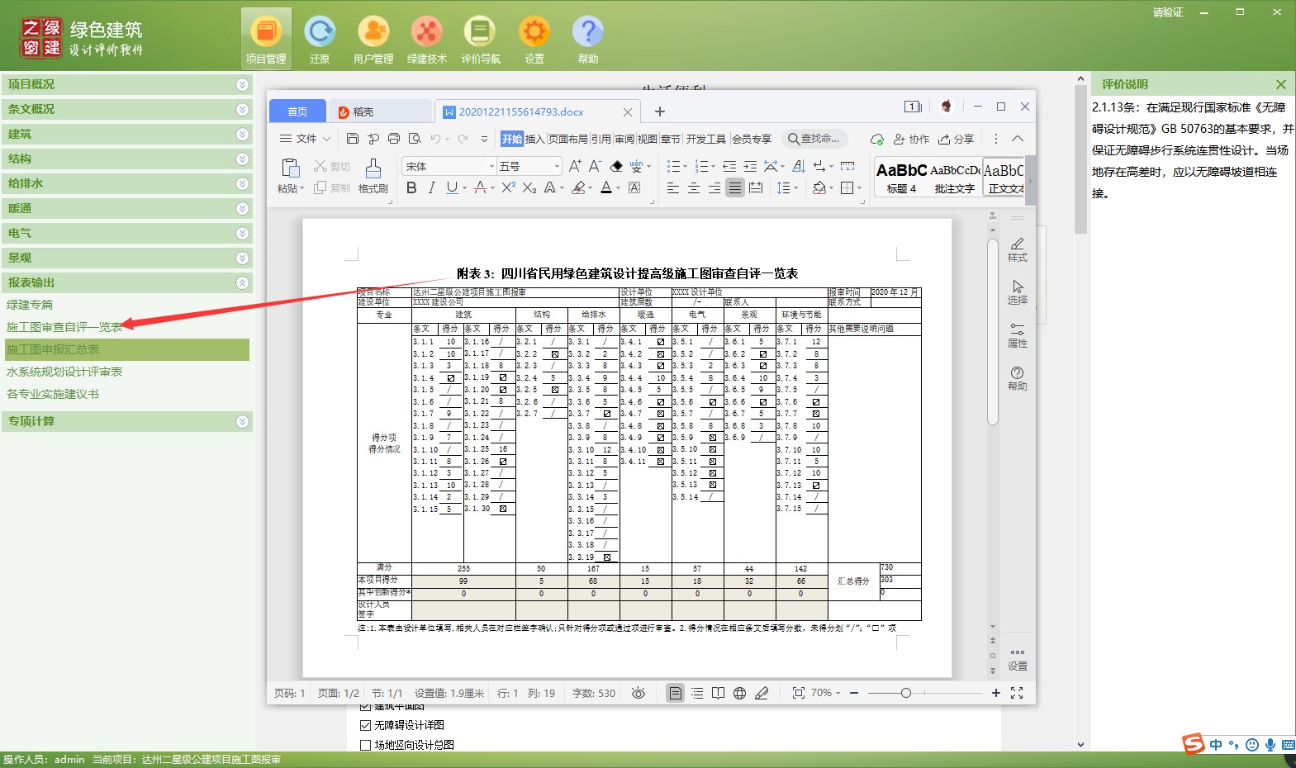Open 项目管理 in the top toolbar
Screen dimensions: 1296x768
266,39
